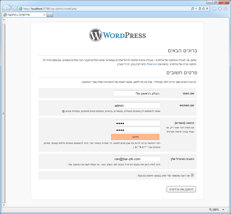231x214 pixels.
Task: Click the vertical scrollbar thumb
Action: click(4, 113)
